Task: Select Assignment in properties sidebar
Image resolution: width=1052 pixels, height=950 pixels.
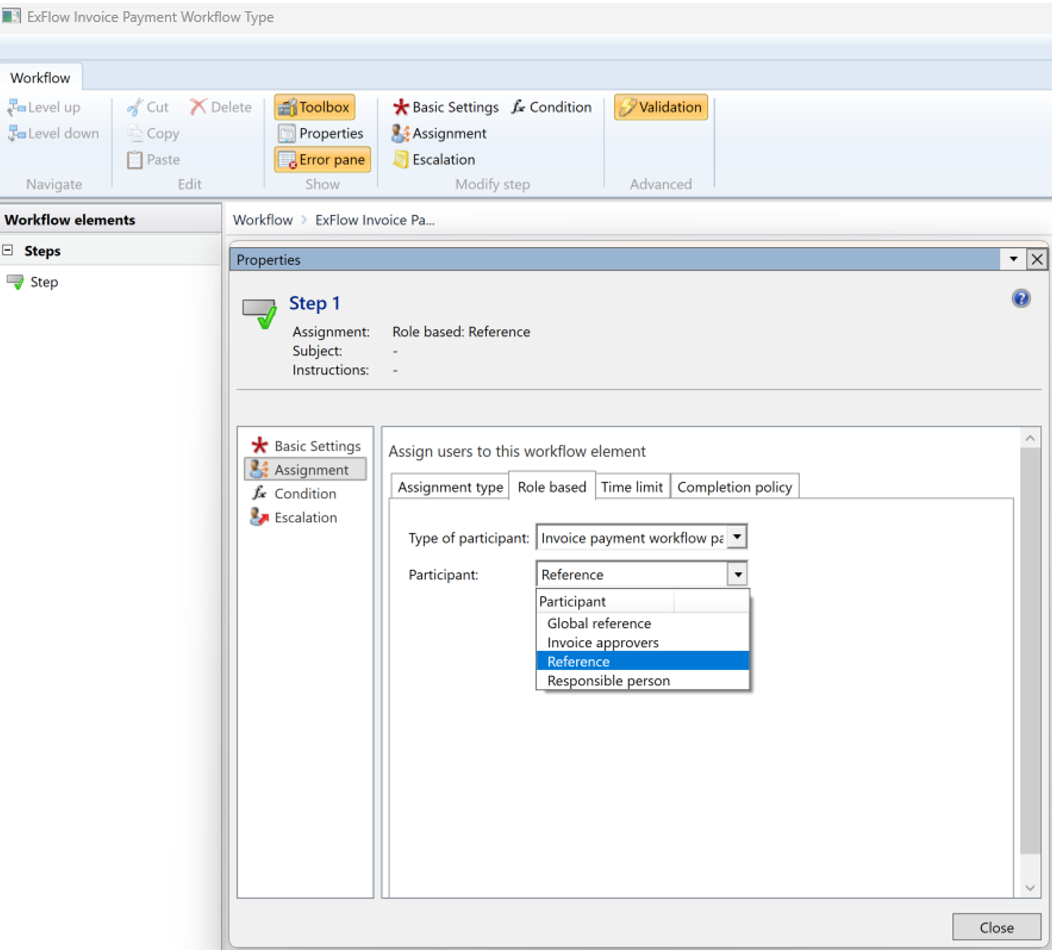Action: tap(305, 470)
